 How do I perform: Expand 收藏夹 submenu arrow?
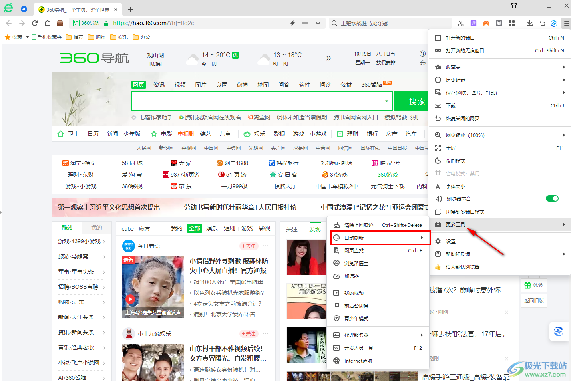tap(564, 67)
